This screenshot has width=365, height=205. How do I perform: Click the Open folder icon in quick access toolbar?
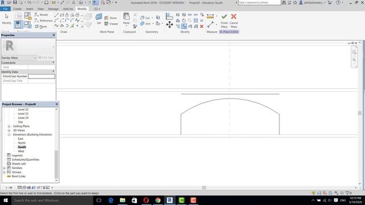coord(9,2)
